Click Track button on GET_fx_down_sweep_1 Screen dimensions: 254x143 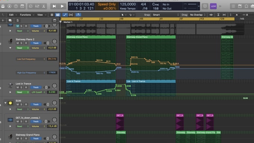click(x=36, y=121)
